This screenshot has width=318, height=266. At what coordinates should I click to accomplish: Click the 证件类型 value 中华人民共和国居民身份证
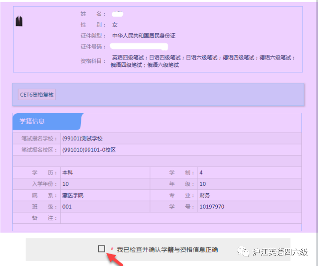click(144, 36)
